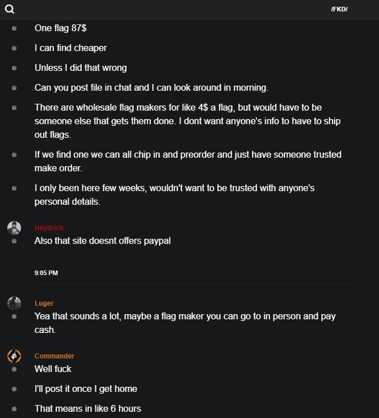The height and width of the screenshot is (418, 379).
Task: Click bullet beside "I can find cheaper"
Action: coord(14,48)
